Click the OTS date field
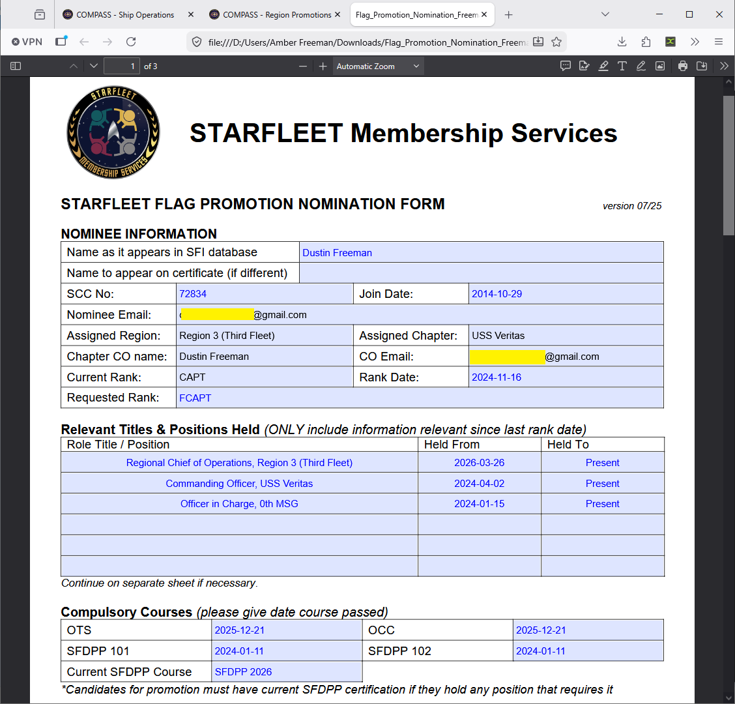 tap(287, 630)
